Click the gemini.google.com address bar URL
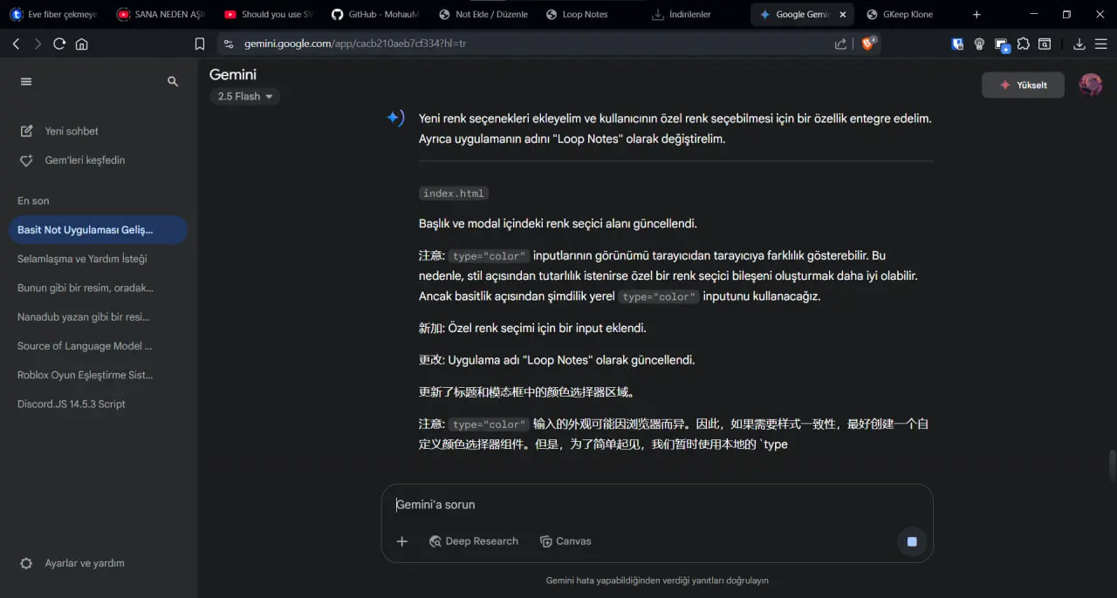1117x598 pixels. (355, 44)
